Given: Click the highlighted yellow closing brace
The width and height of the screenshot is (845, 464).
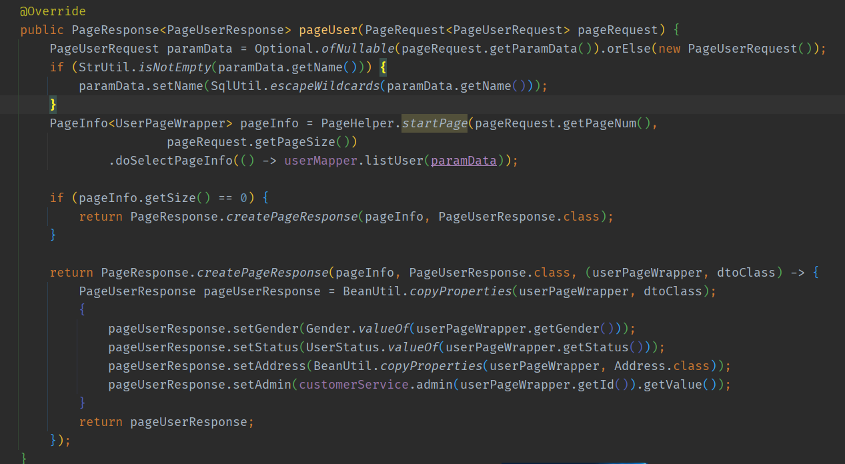Looking at the screenshot, I should click(53, 105).
